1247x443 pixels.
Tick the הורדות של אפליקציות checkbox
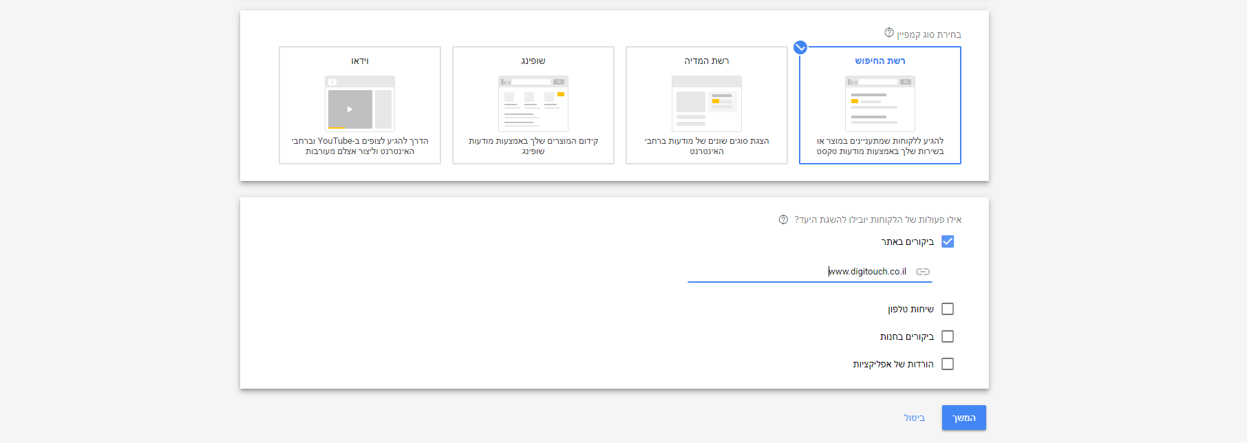point(948,364)
